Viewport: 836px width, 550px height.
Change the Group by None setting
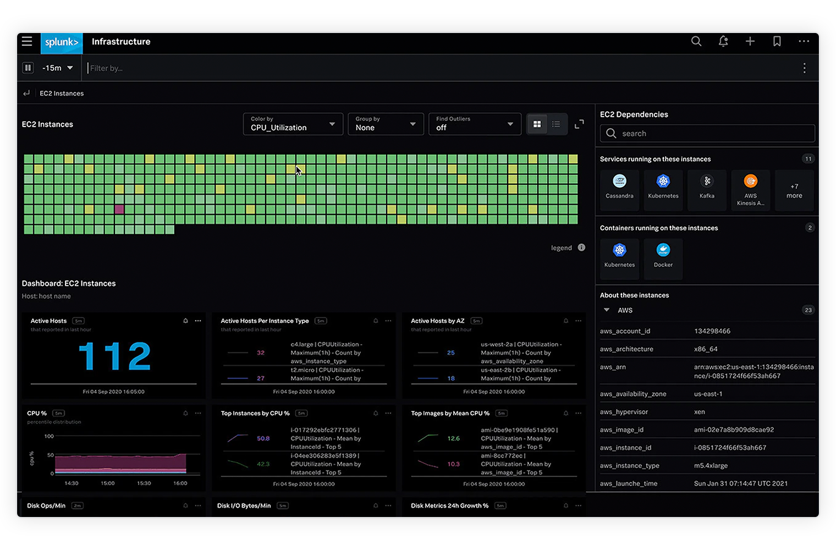click(386, 124)
